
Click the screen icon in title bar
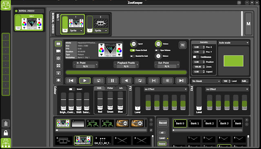[239, 3]
